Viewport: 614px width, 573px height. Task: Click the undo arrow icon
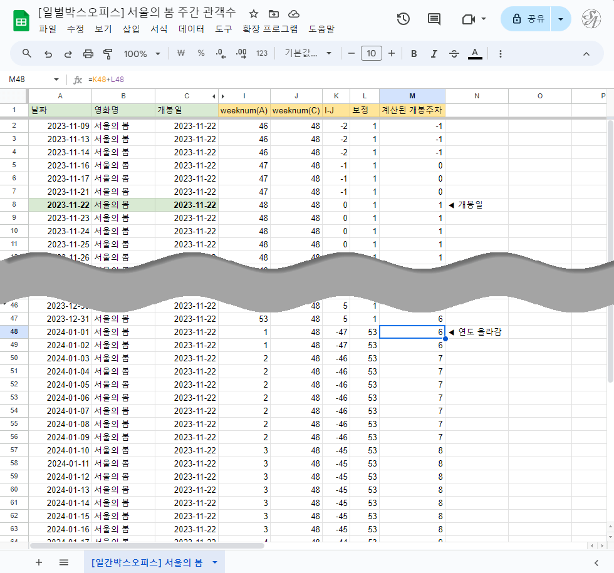[x=48, y=54]
